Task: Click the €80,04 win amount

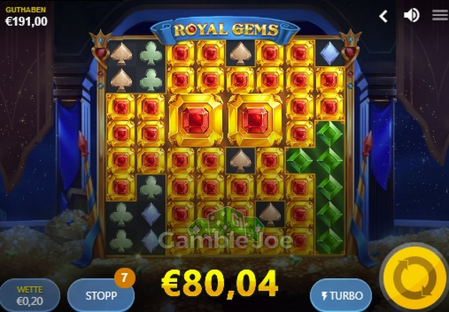Action: [220, 284]
